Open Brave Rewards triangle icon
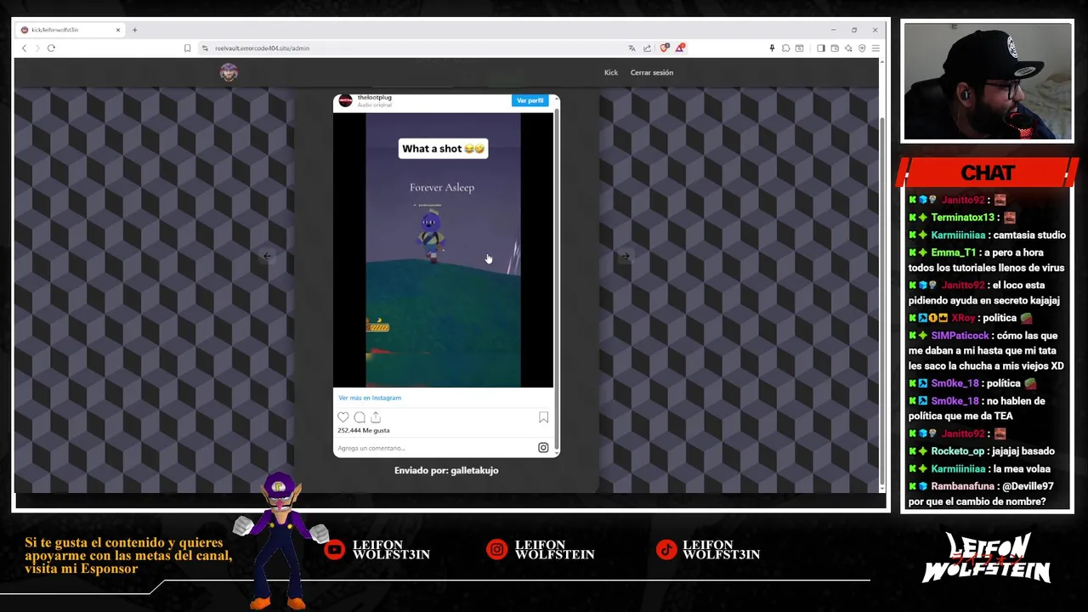The image size is (1088, 612). [x=679, y=48]
